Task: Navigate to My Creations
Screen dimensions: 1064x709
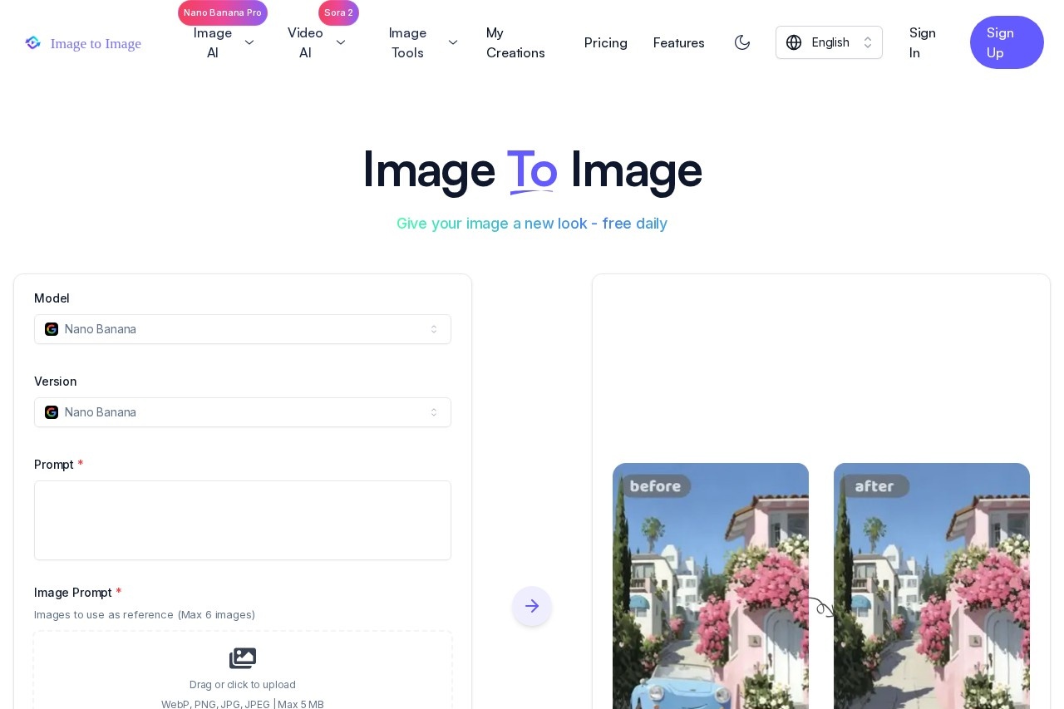Action: pos(515,42)
